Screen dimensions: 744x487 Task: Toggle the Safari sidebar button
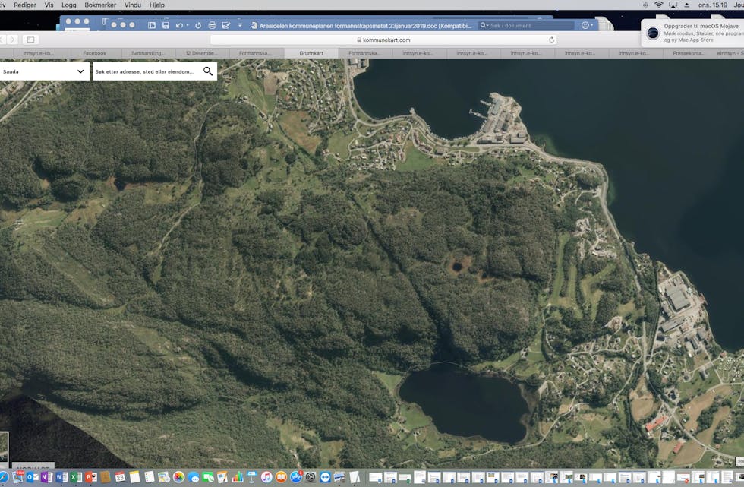31,40
